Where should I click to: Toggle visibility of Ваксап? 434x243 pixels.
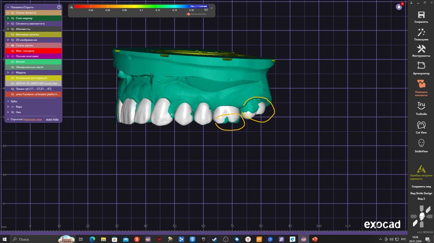pos(13,62)
